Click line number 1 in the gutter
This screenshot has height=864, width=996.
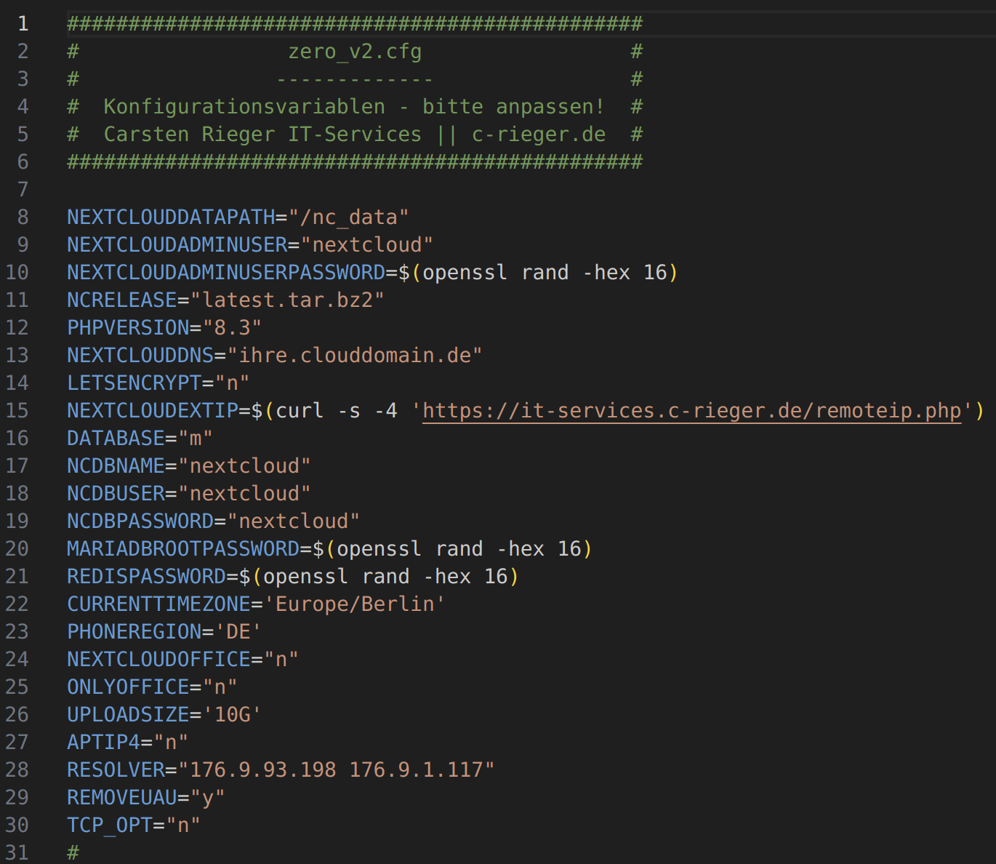pyautogui.click(x=23, y=24)
